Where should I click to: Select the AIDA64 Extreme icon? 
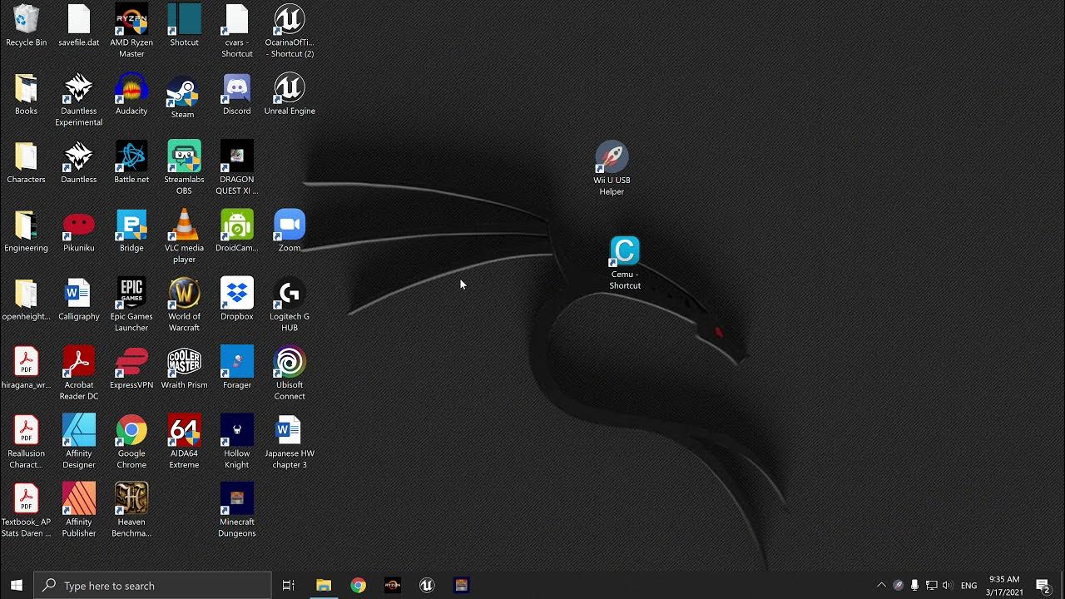click(x=184, y=443)
